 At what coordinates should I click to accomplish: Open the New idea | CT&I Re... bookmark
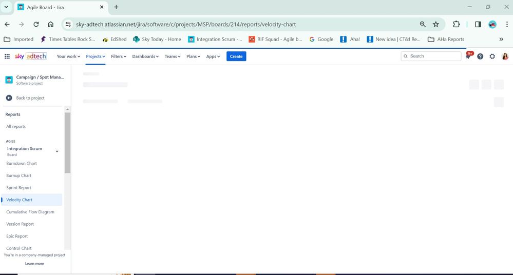[393, 39]
